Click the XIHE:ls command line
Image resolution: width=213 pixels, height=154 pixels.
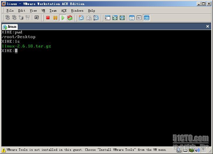10,41
